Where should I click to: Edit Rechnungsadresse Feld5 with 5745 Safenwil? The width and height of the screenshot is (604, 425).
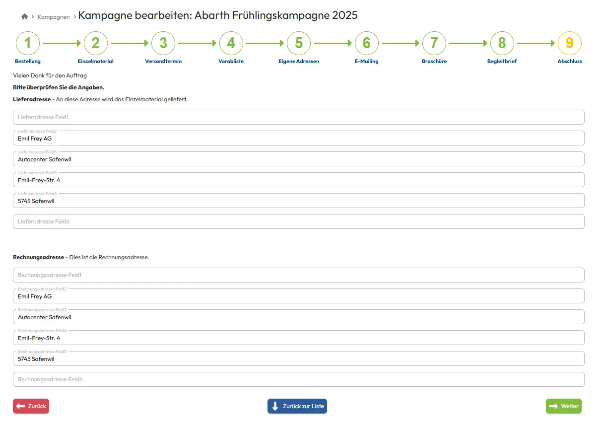click(x=299, y=358)
